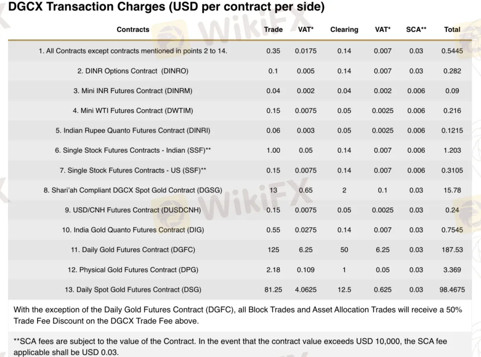481x357 pixels.
Task: Select the Total column header
Action: tap(452, 29)
